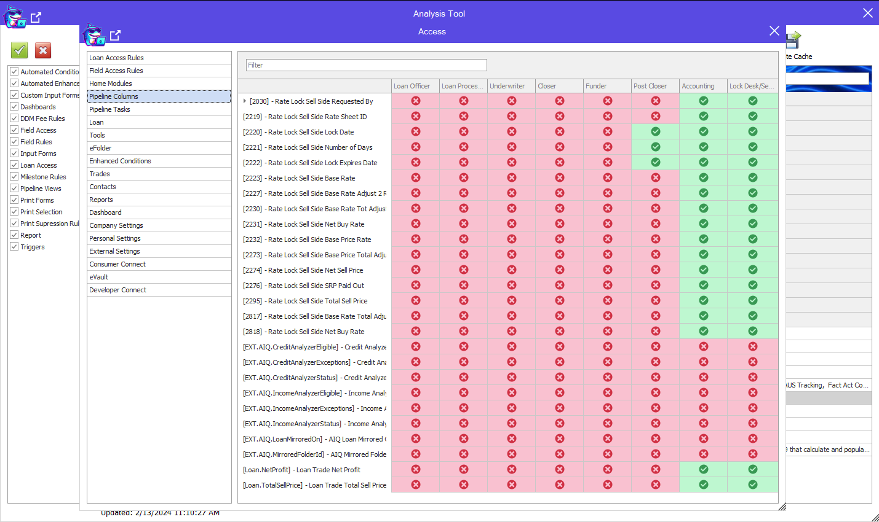Toggle the Triggers checkbox
The width and height of the screenshot is (879, 522).
coord(14,247)
